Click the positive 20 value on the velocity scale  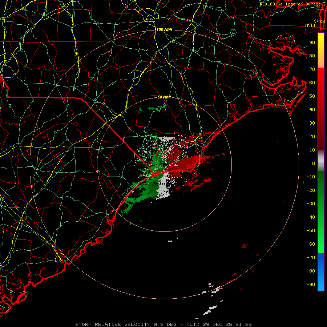point(312,137)
